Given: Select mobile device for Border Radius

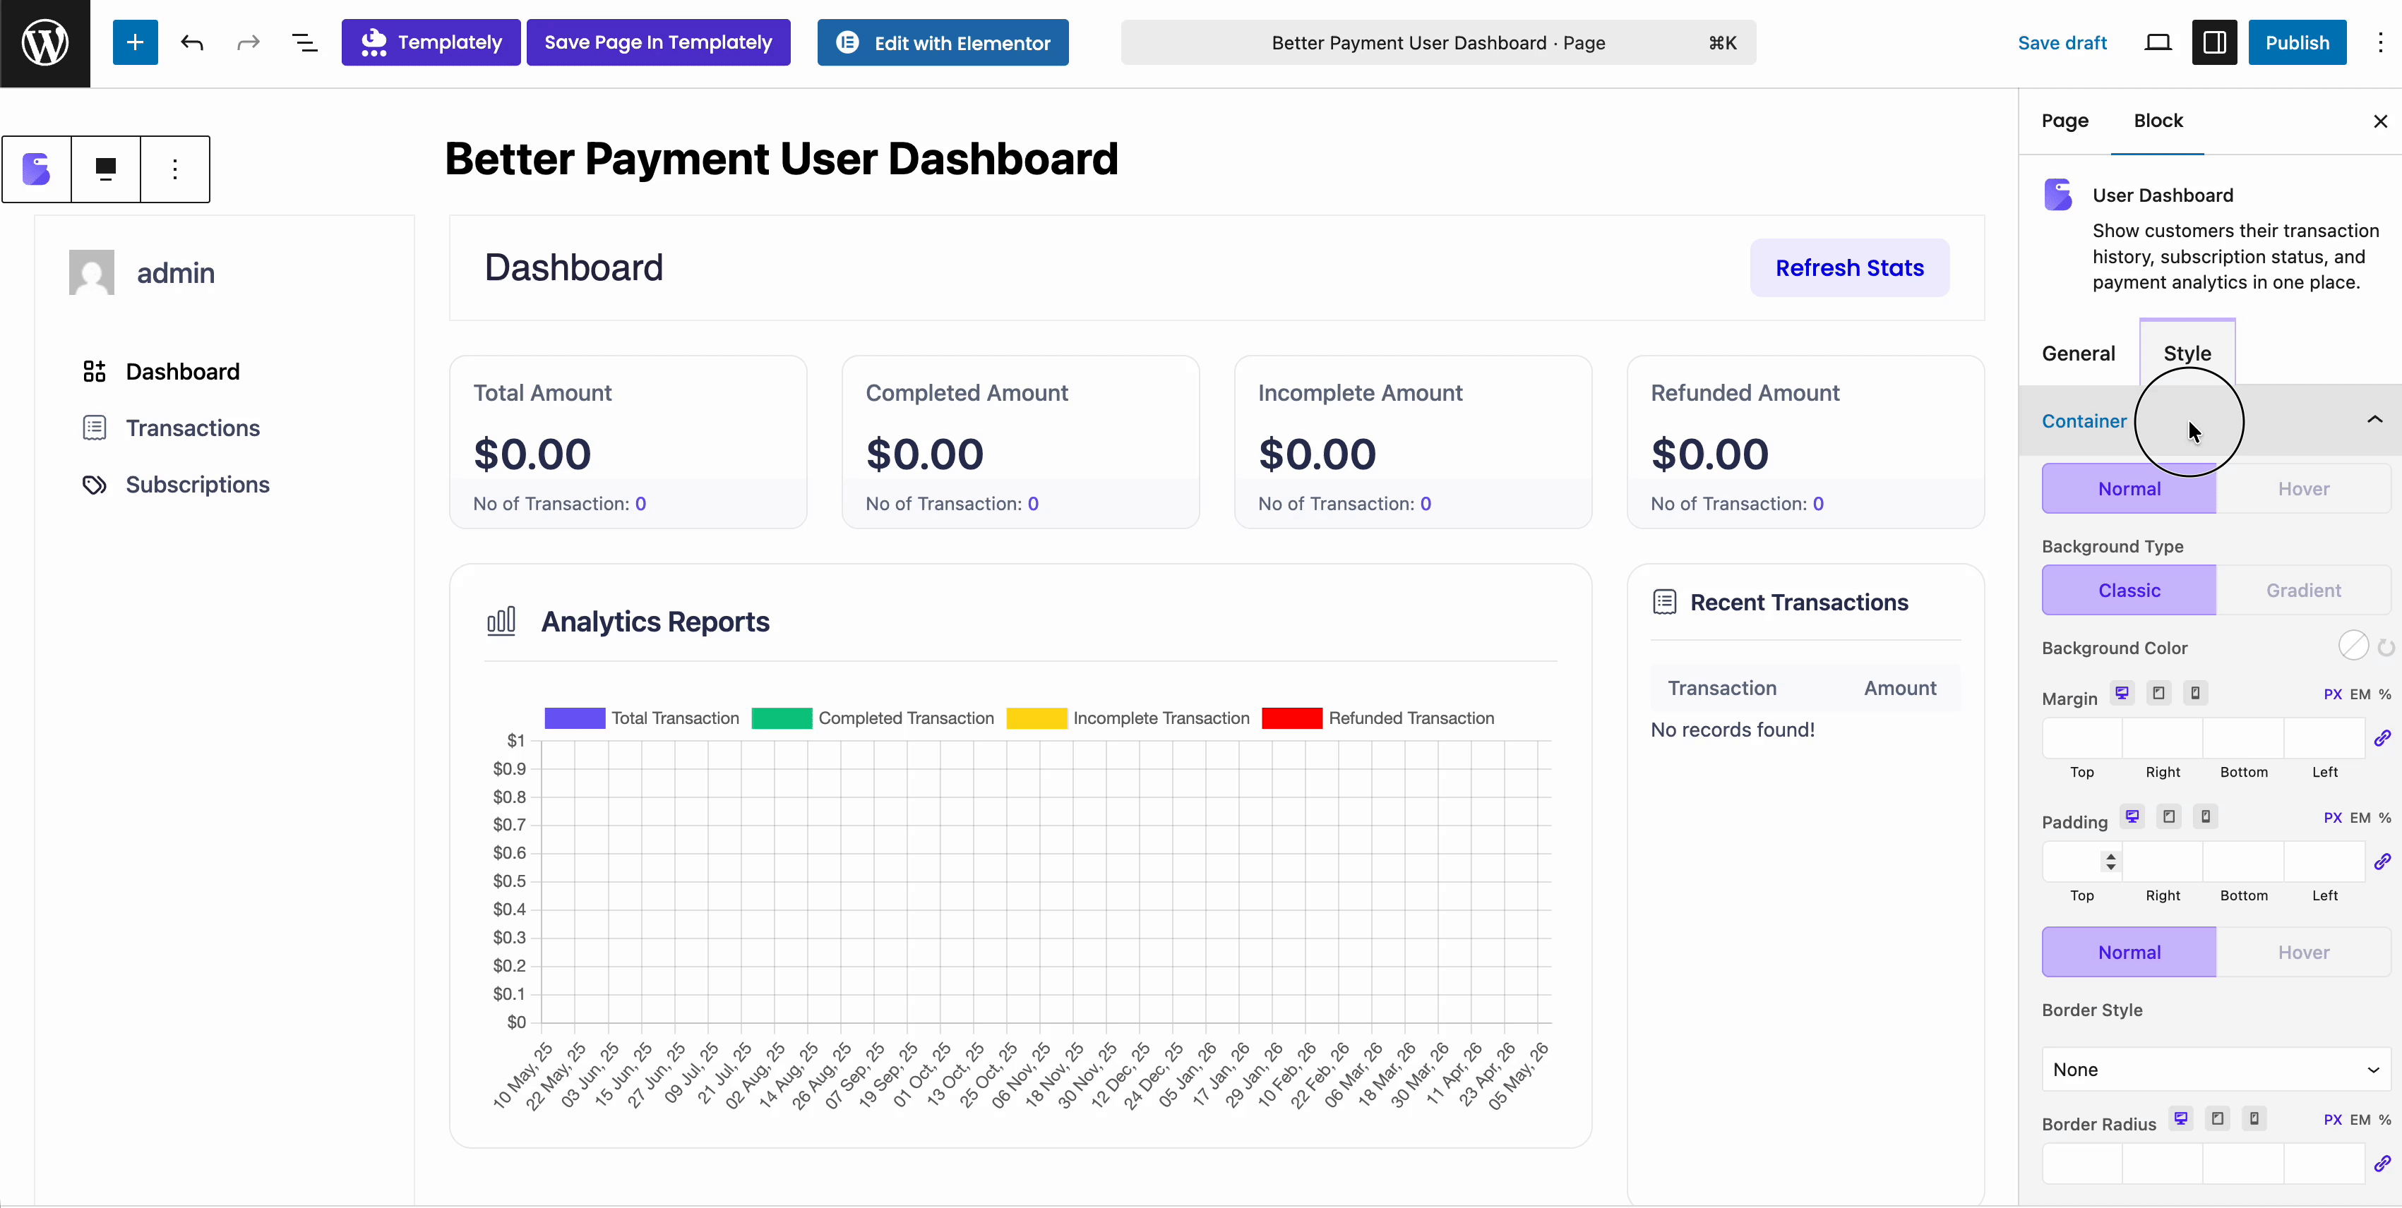Looking at the screenshot, I should click(x=2254, y=1118).
